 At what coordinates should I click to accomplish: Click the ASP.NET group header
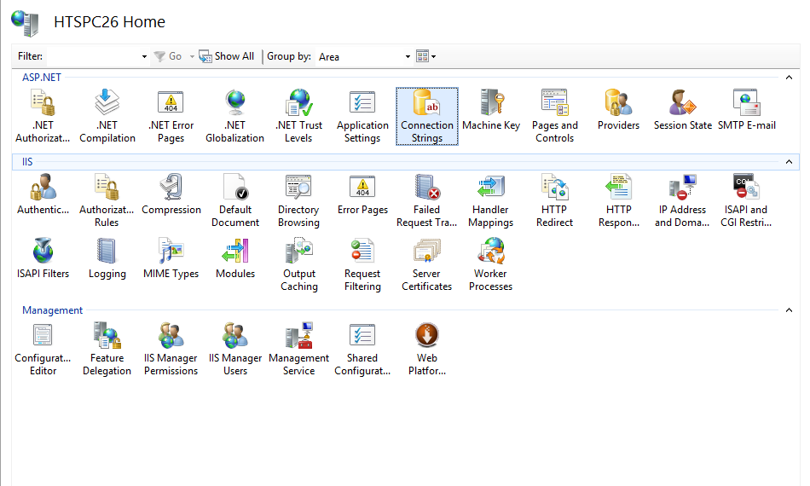point(41,78)
